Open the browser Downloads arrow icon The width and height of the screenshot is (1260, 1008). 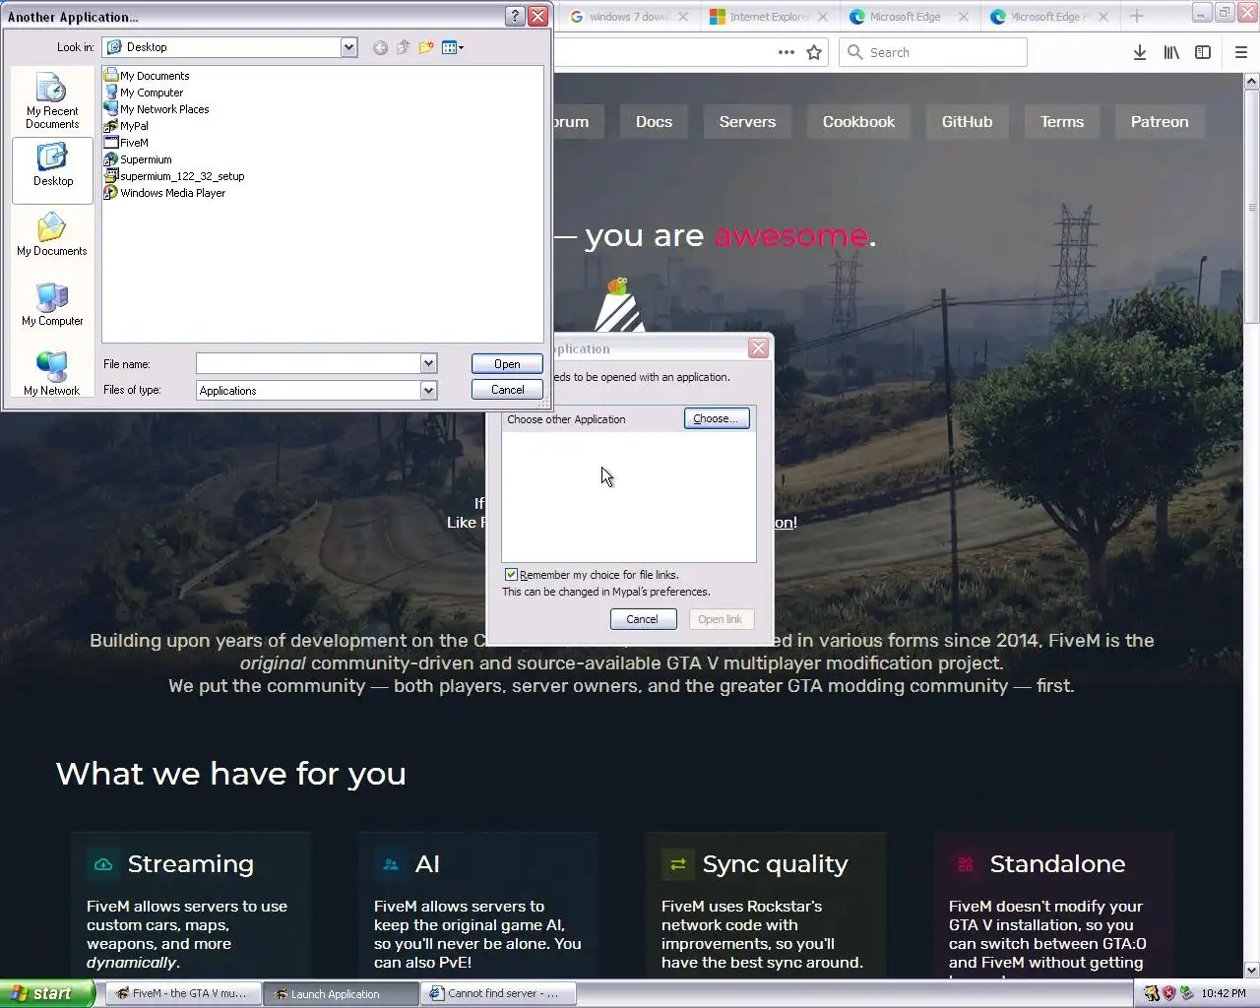tap(1140, 52)
